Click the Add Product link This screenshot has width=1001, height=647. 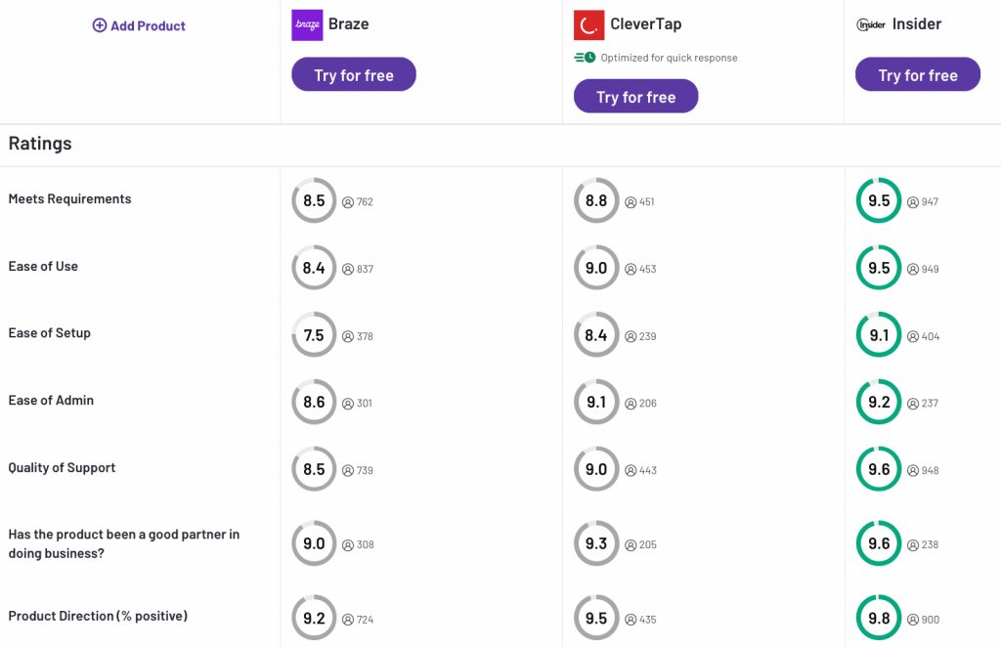coord(148,26)
